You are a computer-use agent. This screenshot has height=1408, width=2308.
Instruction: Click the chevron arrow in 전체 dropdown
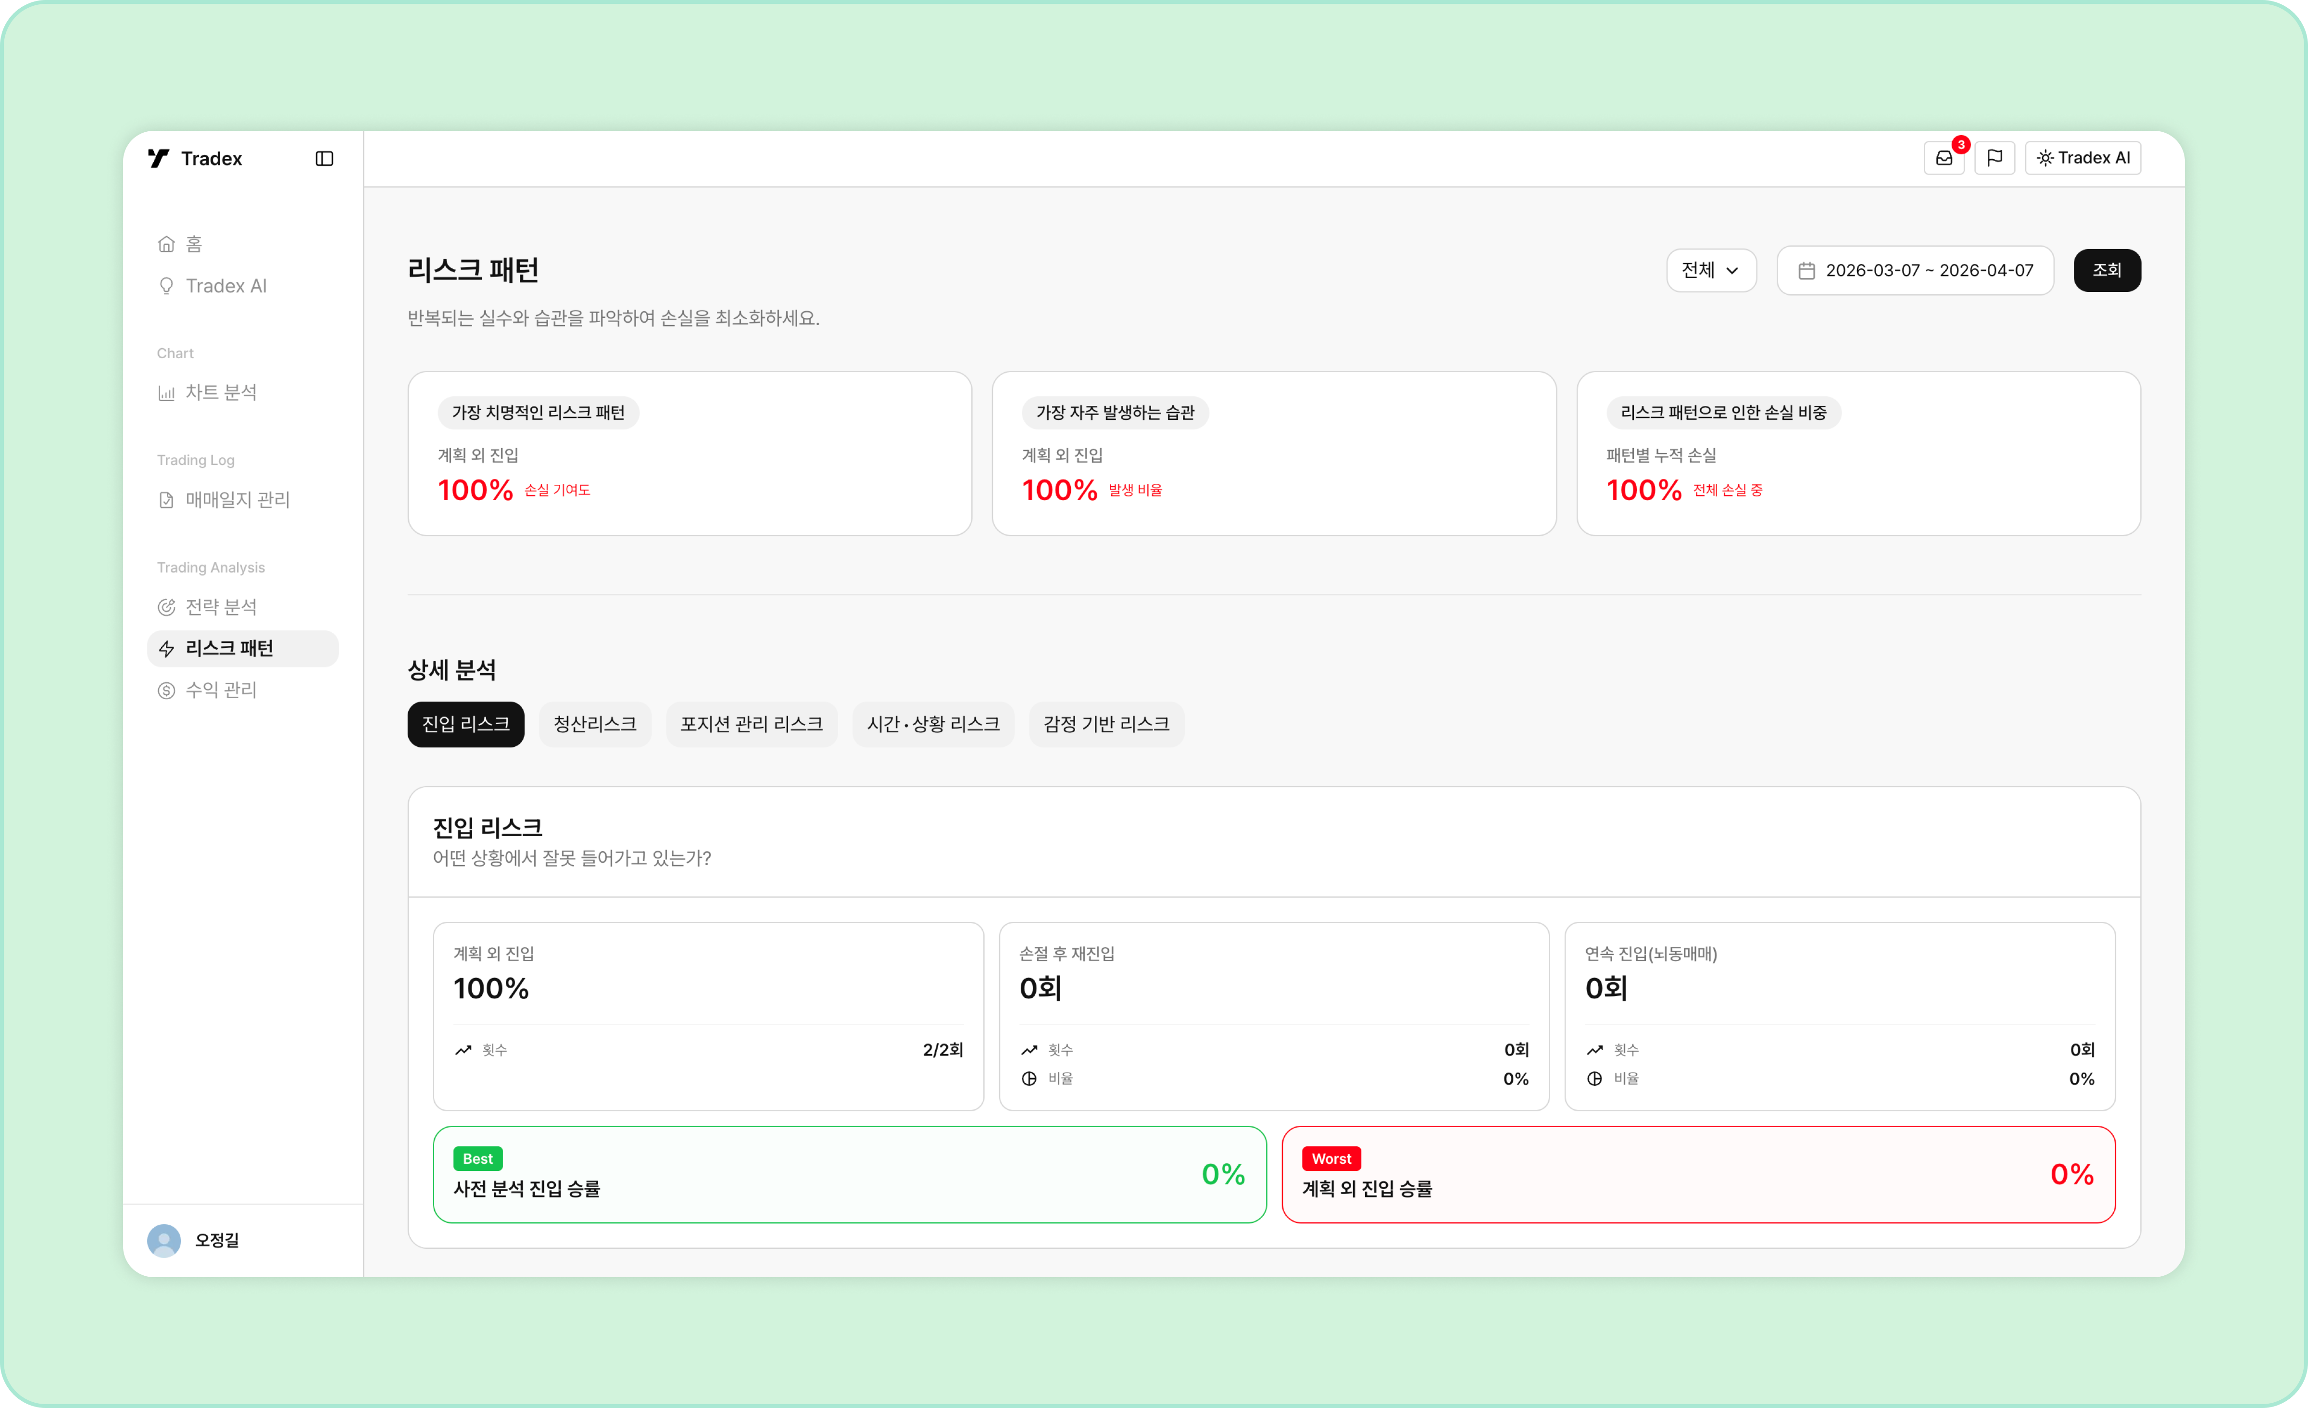coord(1732,271)
